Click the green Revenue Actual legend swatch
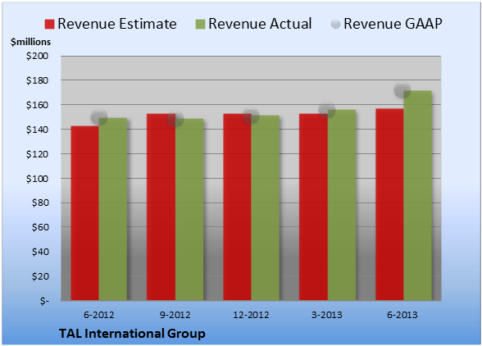 pyautogui.click(x=200, y=25)
